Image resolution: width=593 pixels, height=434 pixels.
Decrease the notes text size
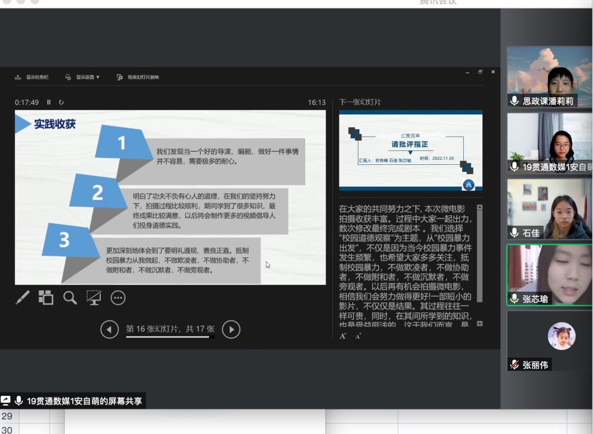pos(358,336)
